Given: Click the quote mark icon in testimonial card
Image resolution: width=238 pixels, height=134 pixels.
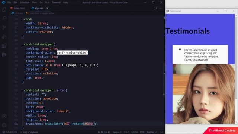Looking at the screenshot, I should click(180, 50).
